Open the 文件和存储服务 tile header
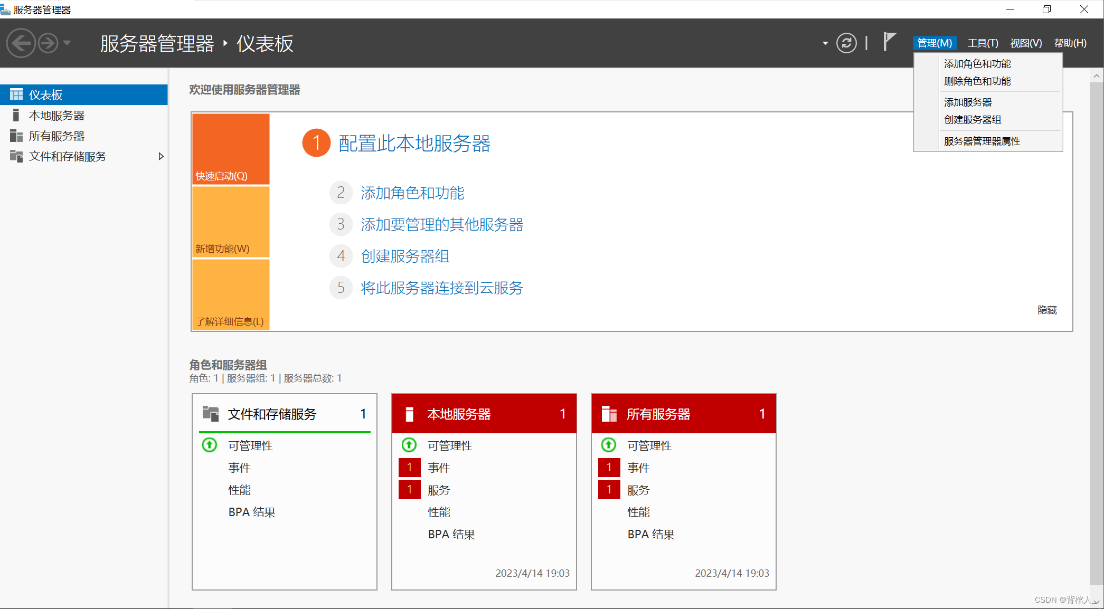Screen dimensions: 1104x609 (x=285, y=414)
